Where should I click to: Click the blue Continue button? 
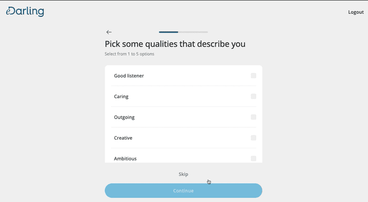[x=183, y=190]
